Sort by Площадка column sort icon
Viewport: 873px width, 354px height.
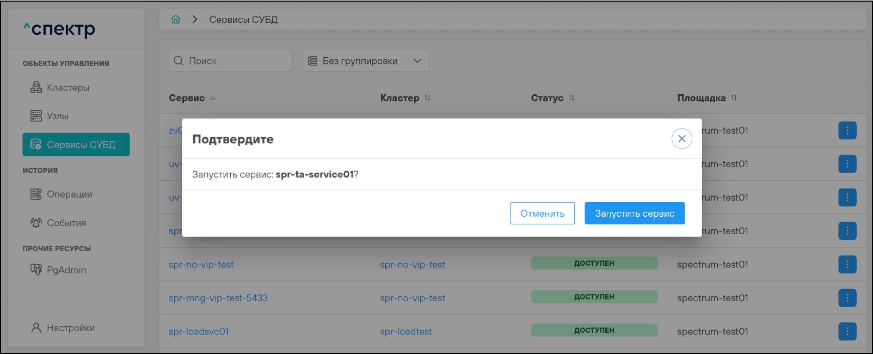coord(734,98)
